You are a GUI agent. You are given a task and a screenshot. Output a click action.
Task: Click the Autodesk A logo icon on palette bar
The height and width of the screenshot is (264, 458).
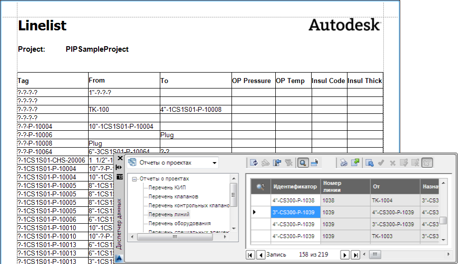pyautogui.click(x=119, y=258)
